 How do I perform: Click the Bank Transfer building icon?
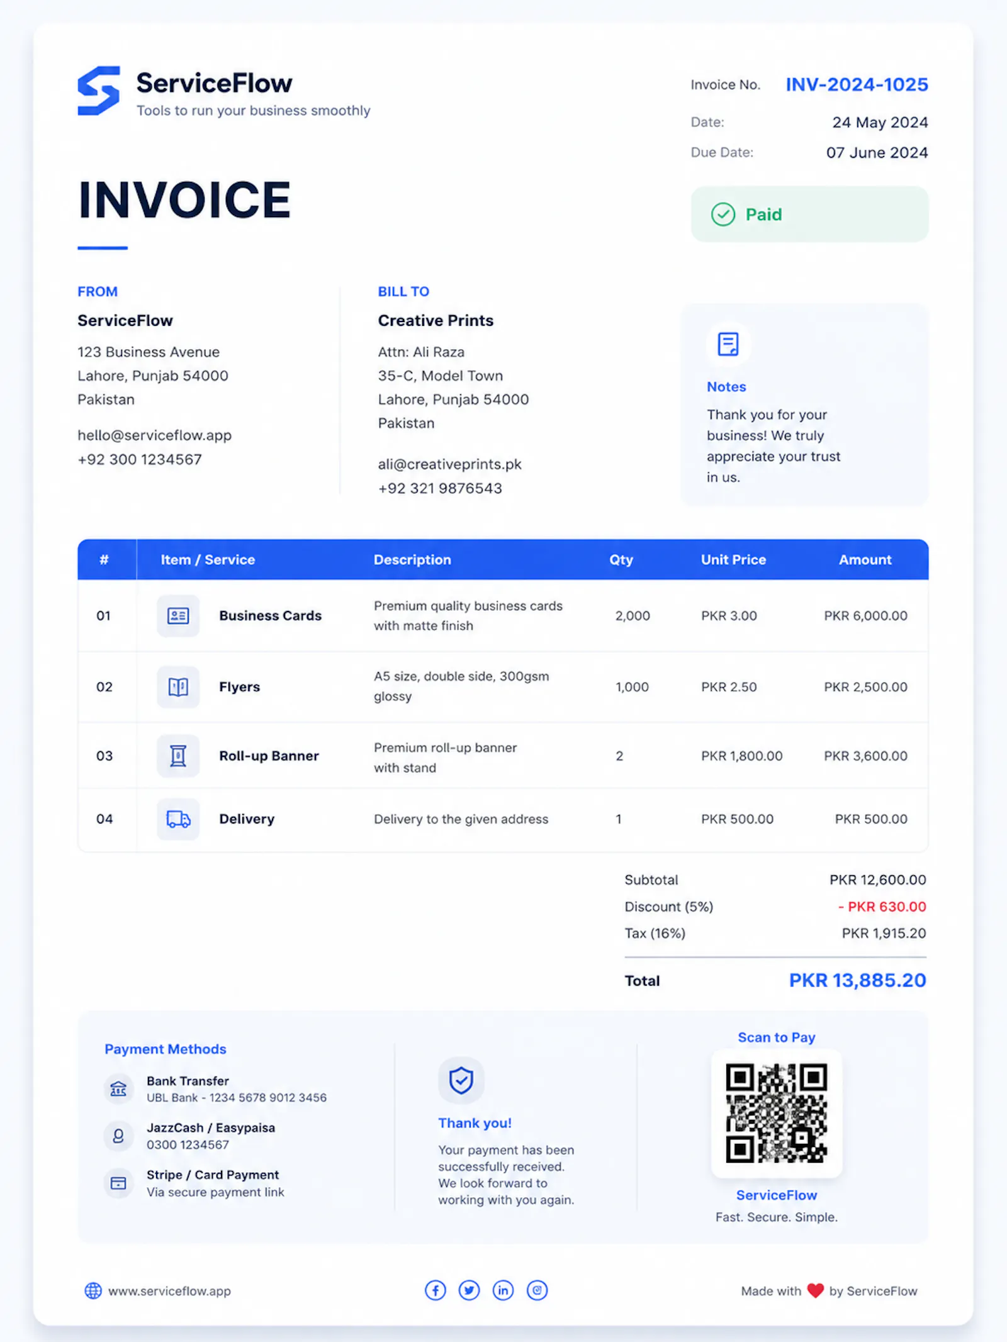tap(118, 1088)
